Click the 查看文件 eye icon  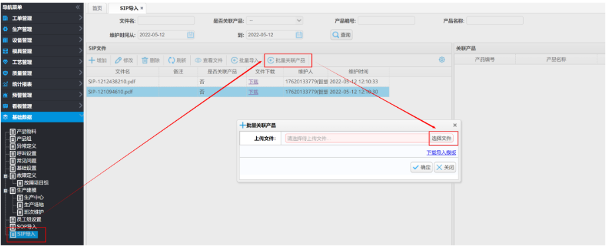(198, 60)
